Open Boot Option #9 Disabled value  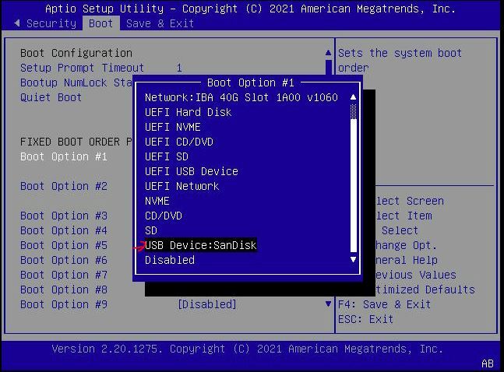pyautogui.click(x=207, y=304)
